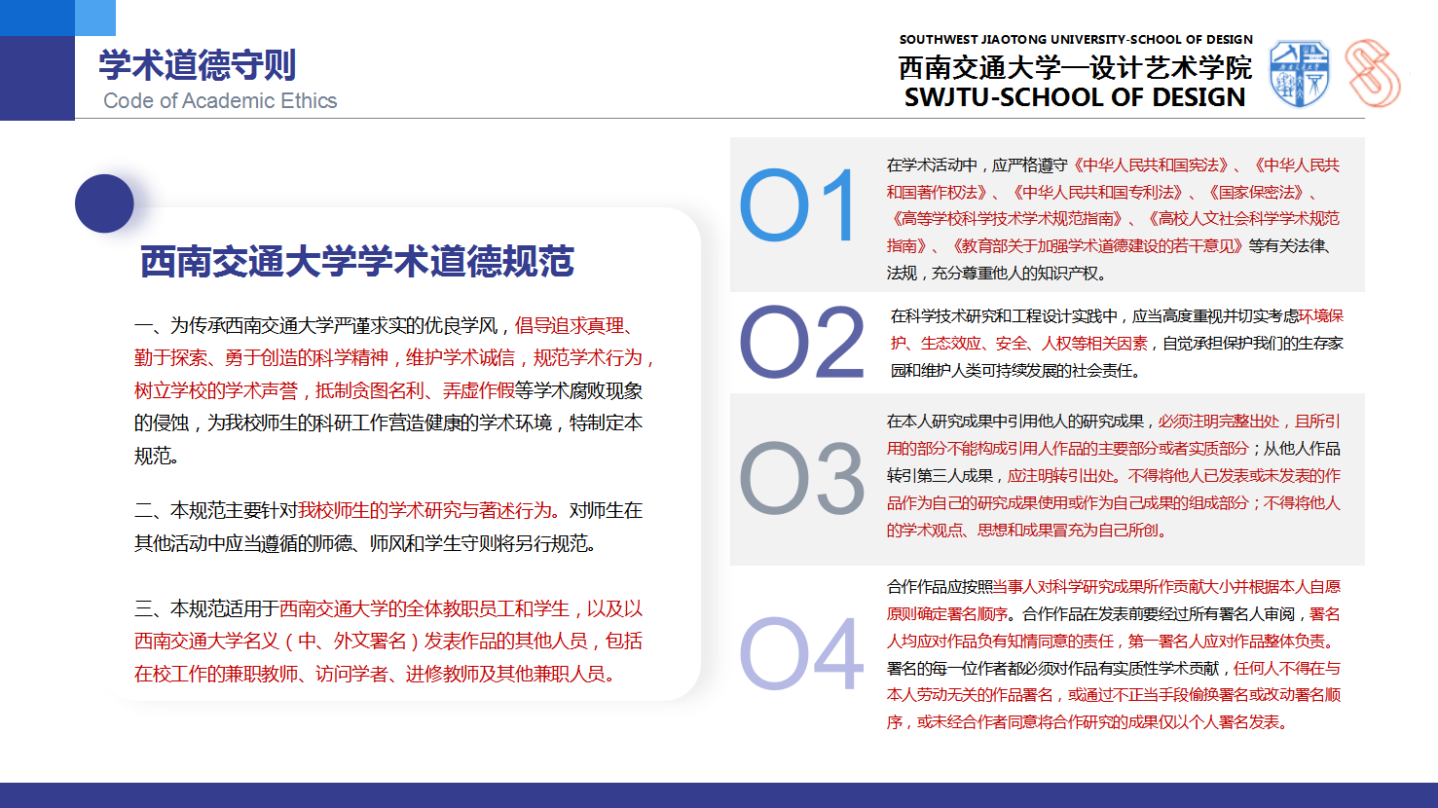Click item 03 text starting 在本人研究成果中
This screenshot has height=808, width=1438.
(1114, 476)
